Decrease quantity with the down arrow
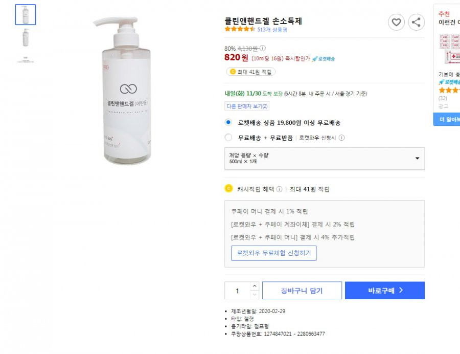Viewport: 460px width, 354px height. (255, 295)
